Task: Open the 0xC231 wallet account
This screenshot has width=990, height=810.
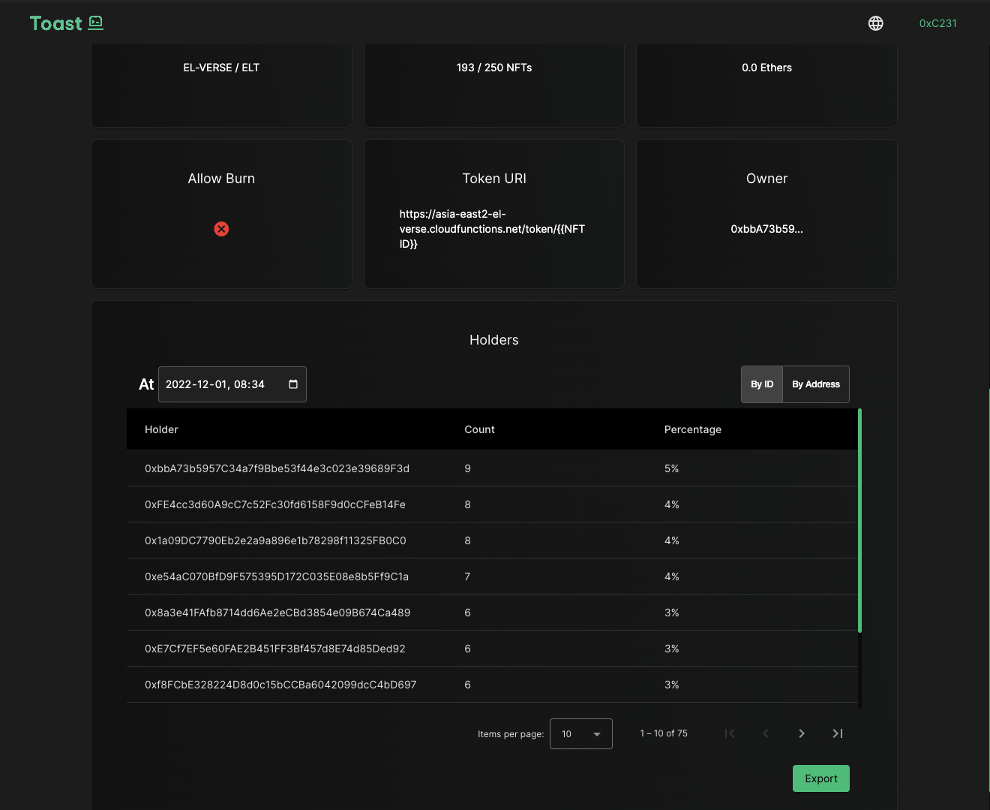Action: (x=937, y=23)
